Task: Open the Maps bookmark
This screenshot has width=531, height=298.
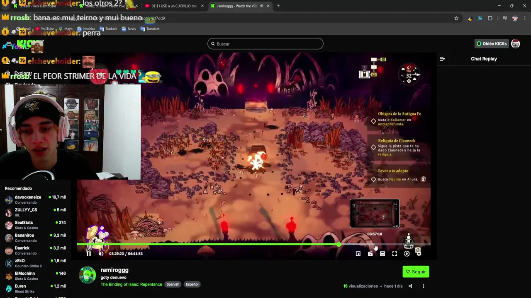Action: 66,29
